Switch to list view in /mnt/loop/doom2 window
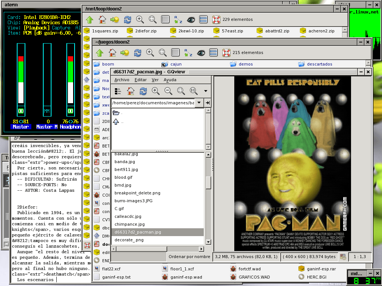 [x=165, y=19]
